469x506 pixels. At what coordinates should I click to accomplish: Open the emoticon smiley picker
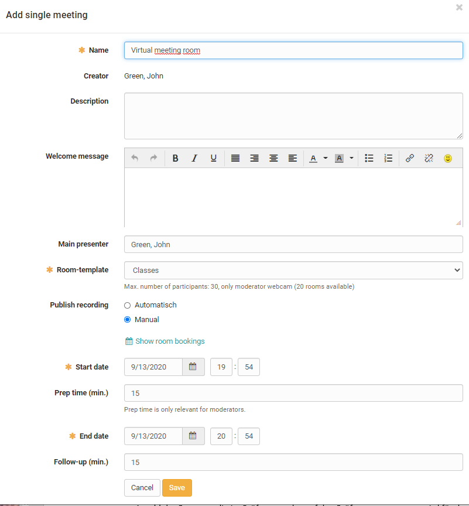pyautogui.click(x=448, y=158)
